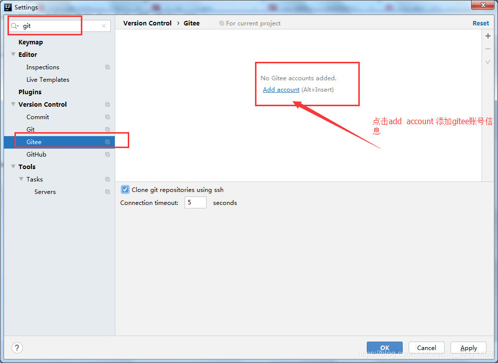Select Plugins in settings tree
Image resolution: width=498 pixels, height=363 pixels.
pos(30,92)
